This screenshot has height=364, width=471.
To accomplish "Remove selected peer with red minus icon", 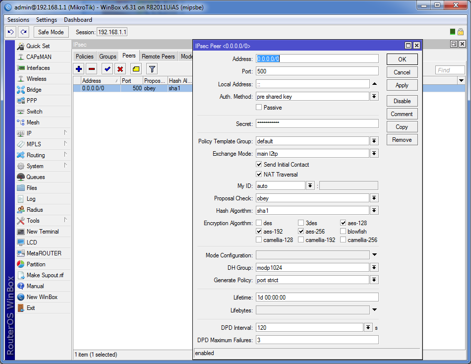I will click(92, 69).
